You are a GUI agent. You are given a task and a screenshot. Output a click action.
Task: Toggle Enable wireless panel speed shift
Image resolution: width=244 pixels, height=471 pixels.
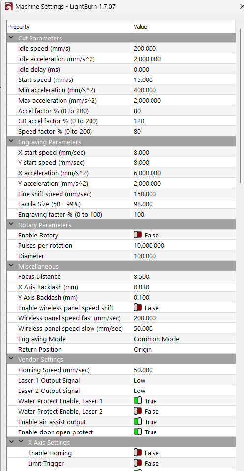point(137,308)
